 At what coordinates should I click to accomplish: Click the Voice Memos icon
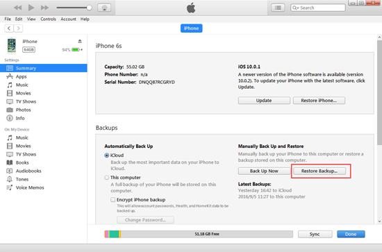point(10,187)
